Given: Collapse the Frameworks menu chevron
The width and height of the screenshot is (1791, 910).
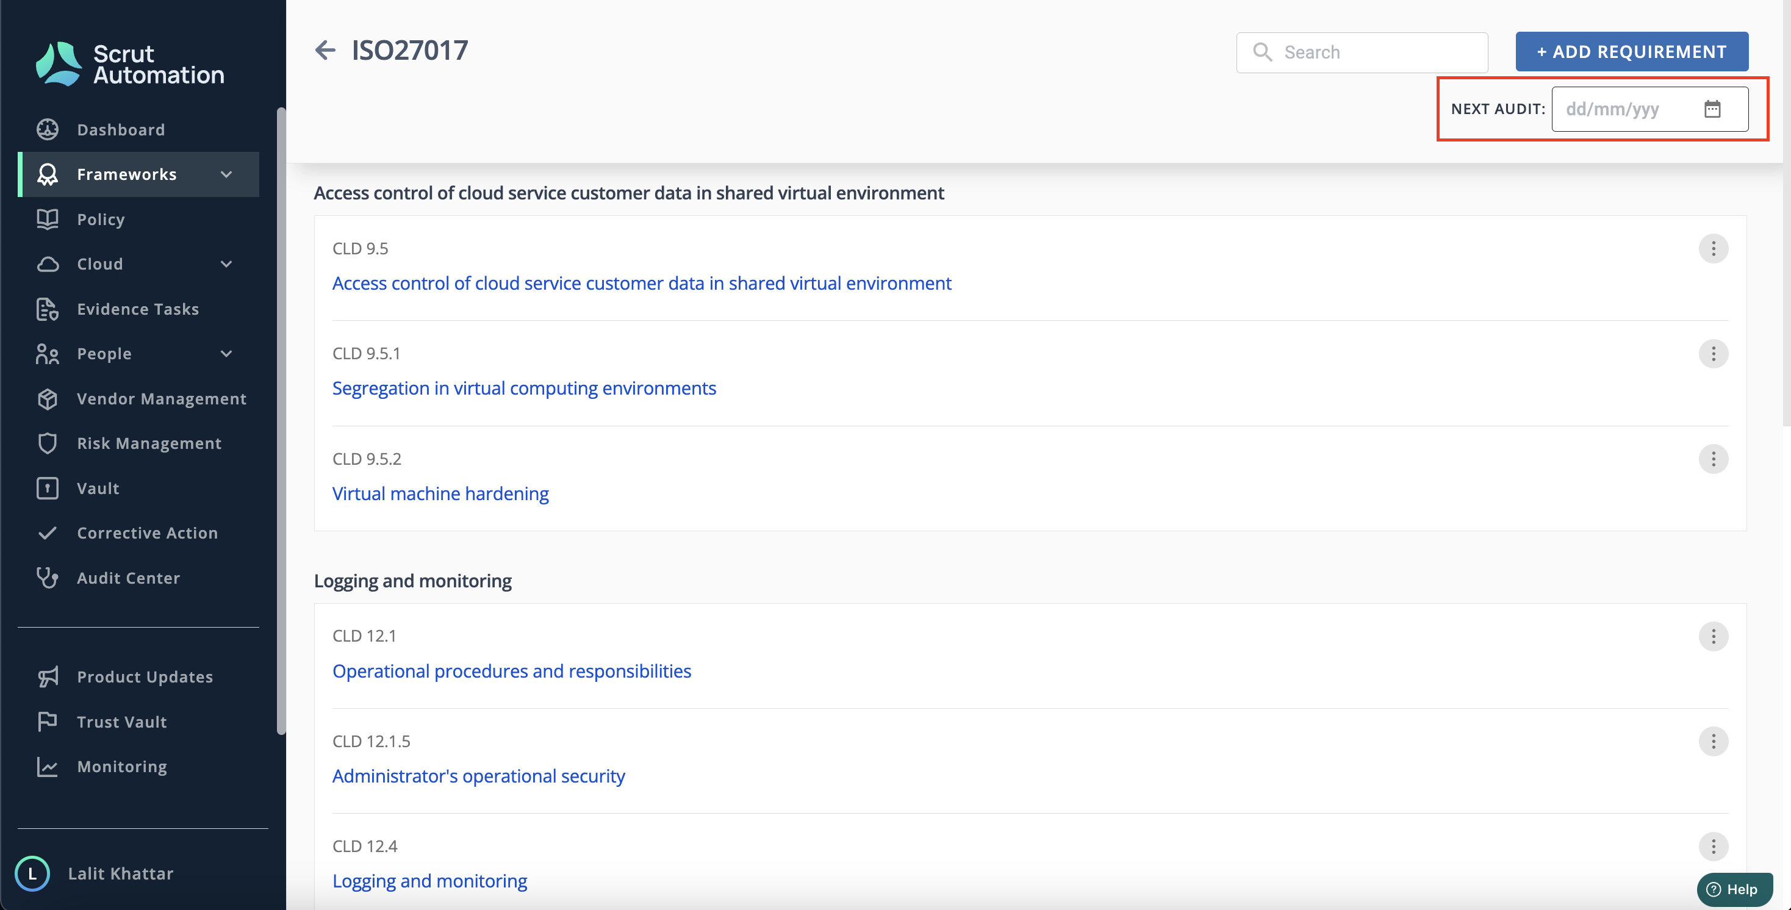Looking at the screenshot, I should (x=226, y=174).
